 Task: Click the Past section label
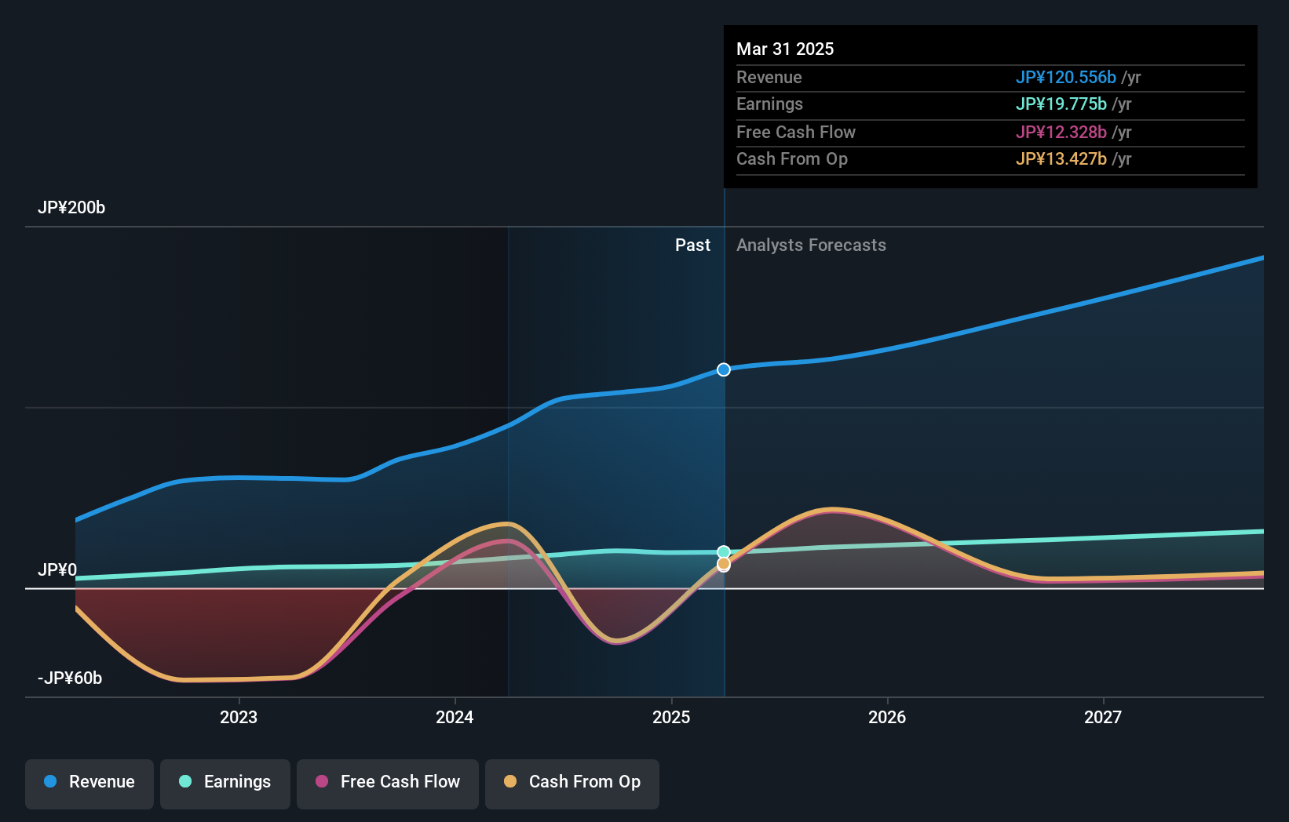click(692, 246)
